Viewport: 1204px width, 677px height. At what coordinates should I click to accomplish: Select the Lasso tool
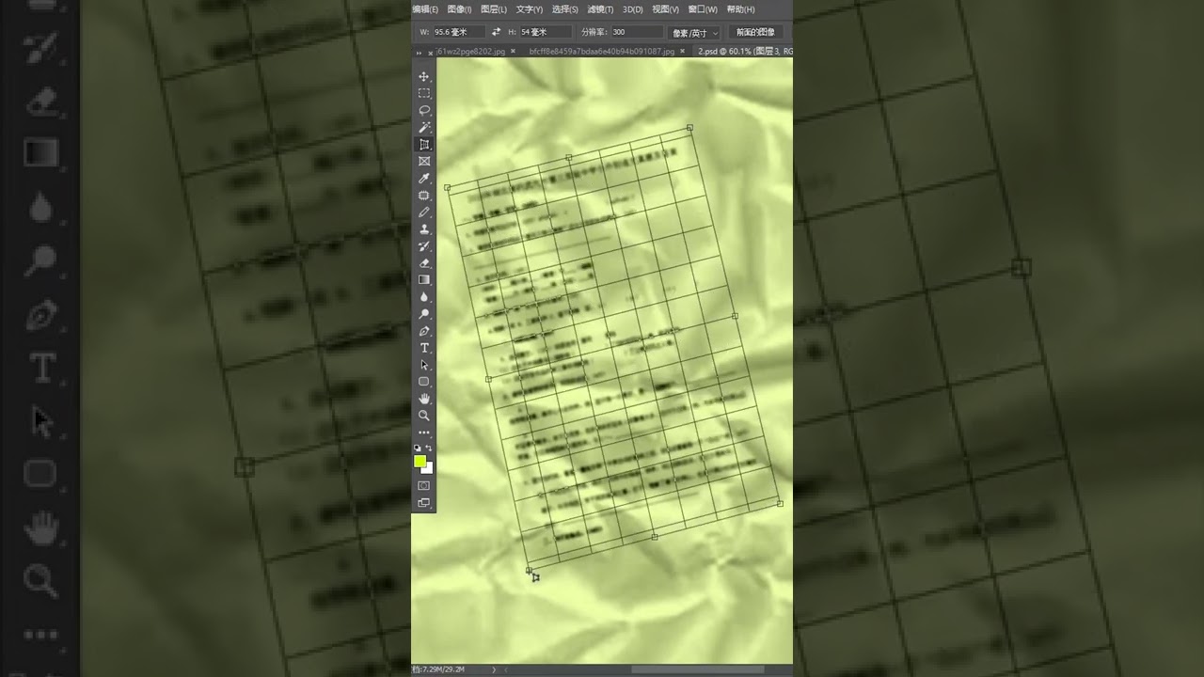point(424,110)
